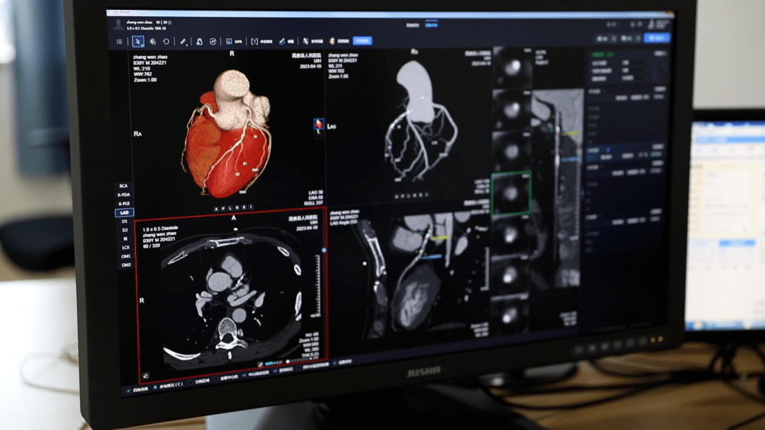Click the window level brightness tool

click(152, 42)
